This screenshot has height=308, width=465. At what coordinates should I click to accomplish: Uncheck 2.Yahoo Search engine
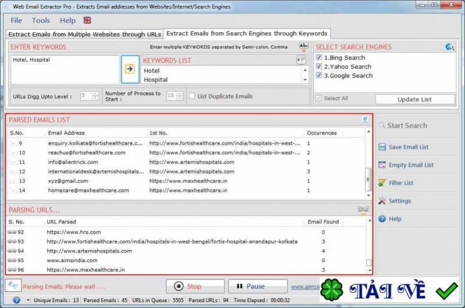click(x=319, y=66)
